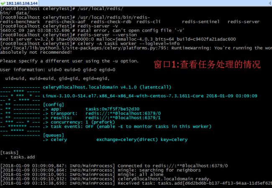
Task: Click the '. tasks.add' entry
Action: pos(21,157)
